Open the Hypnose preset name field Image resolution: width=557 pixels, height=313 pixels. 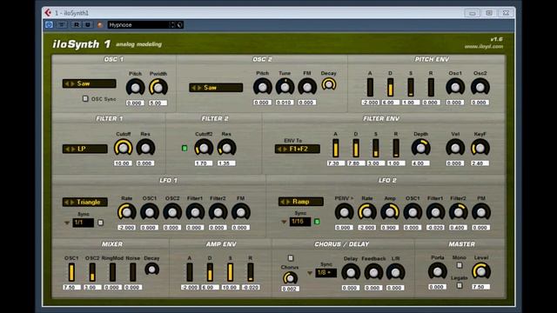coord(138,25)
